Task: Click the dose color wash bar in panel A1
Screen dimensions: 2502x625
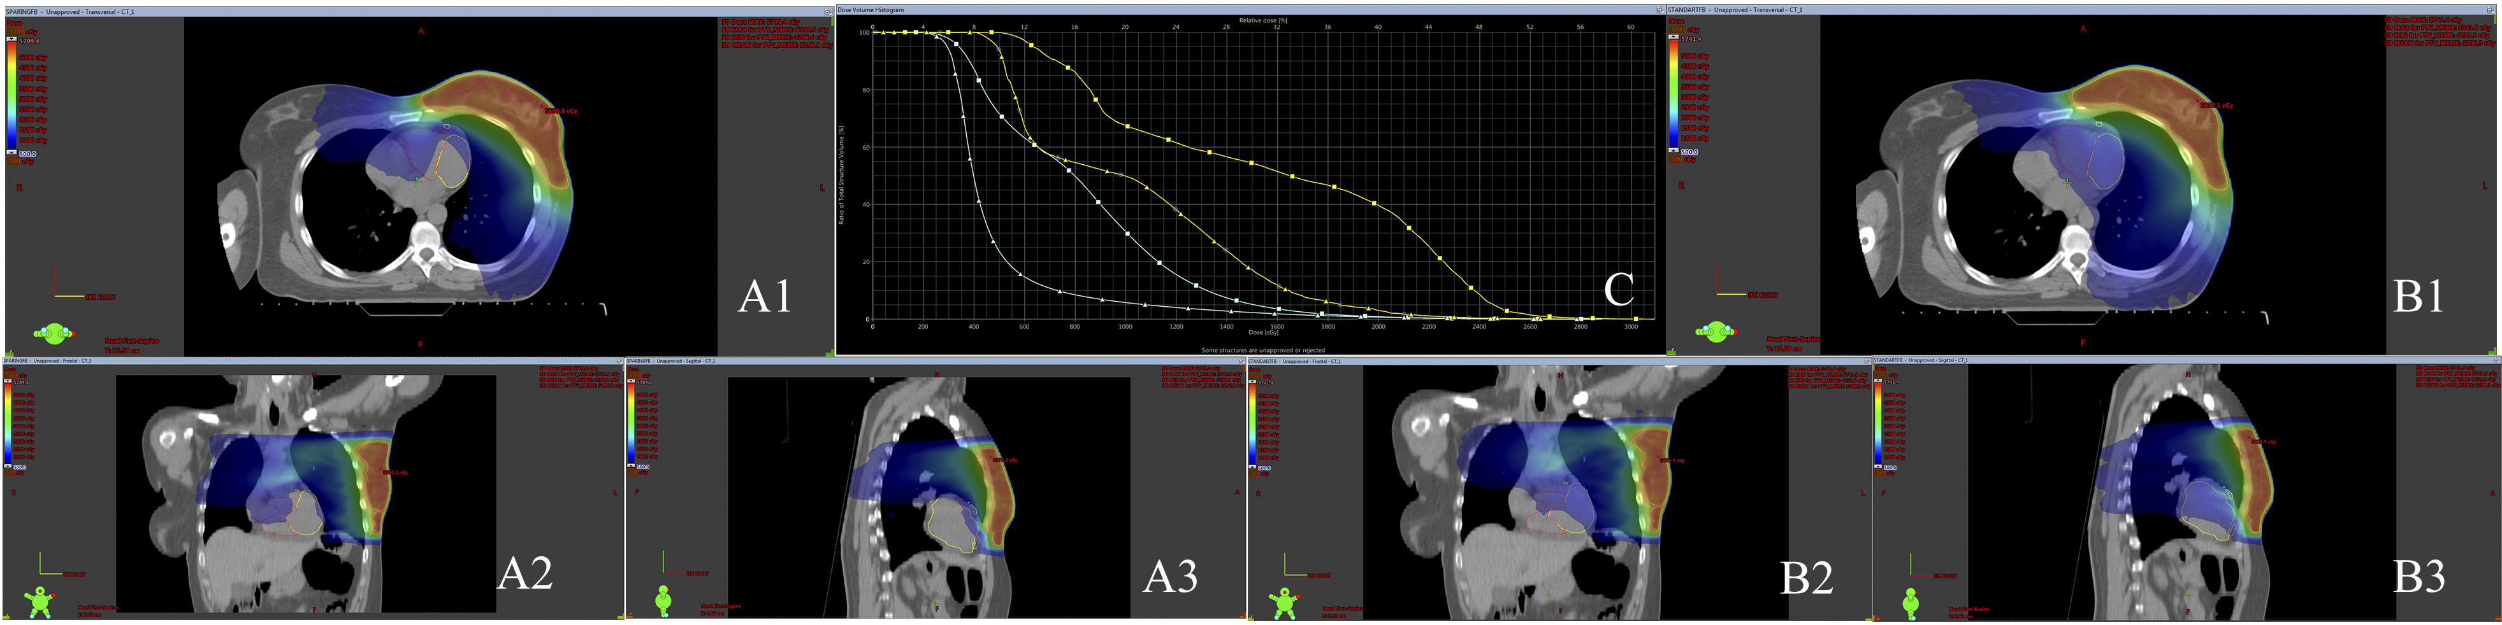Action: 11,97
